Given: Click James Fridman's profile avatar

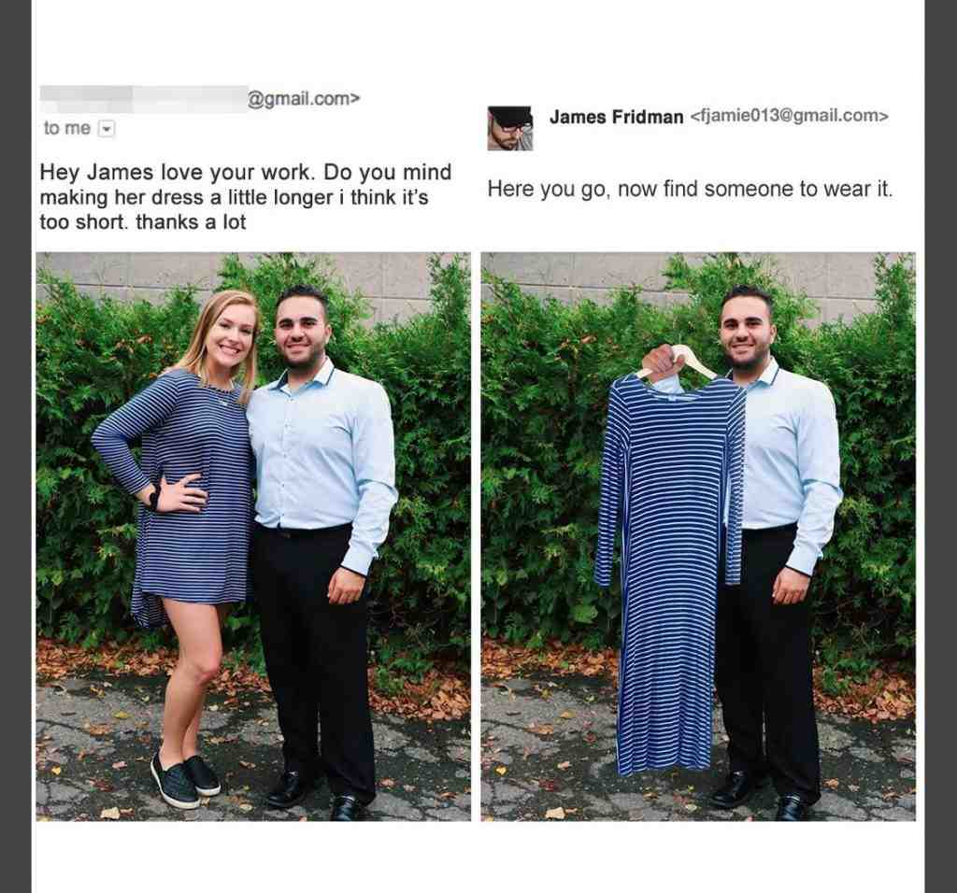Looking at the screenshot, I should point(509,128).
